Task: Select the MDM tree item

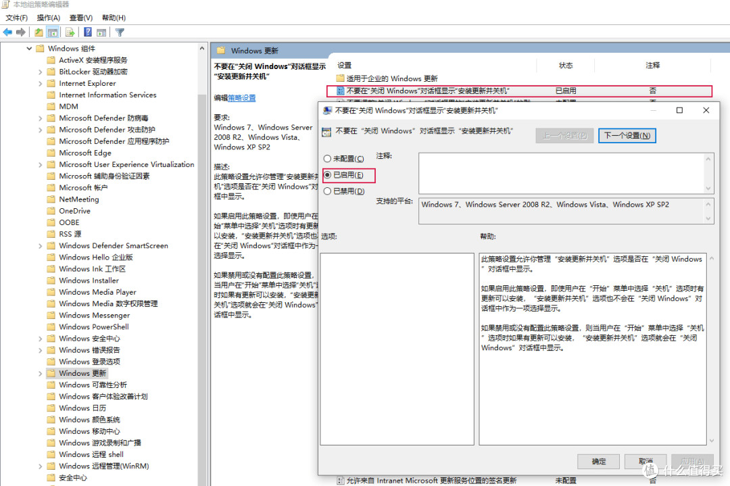Action: [68, 107]
